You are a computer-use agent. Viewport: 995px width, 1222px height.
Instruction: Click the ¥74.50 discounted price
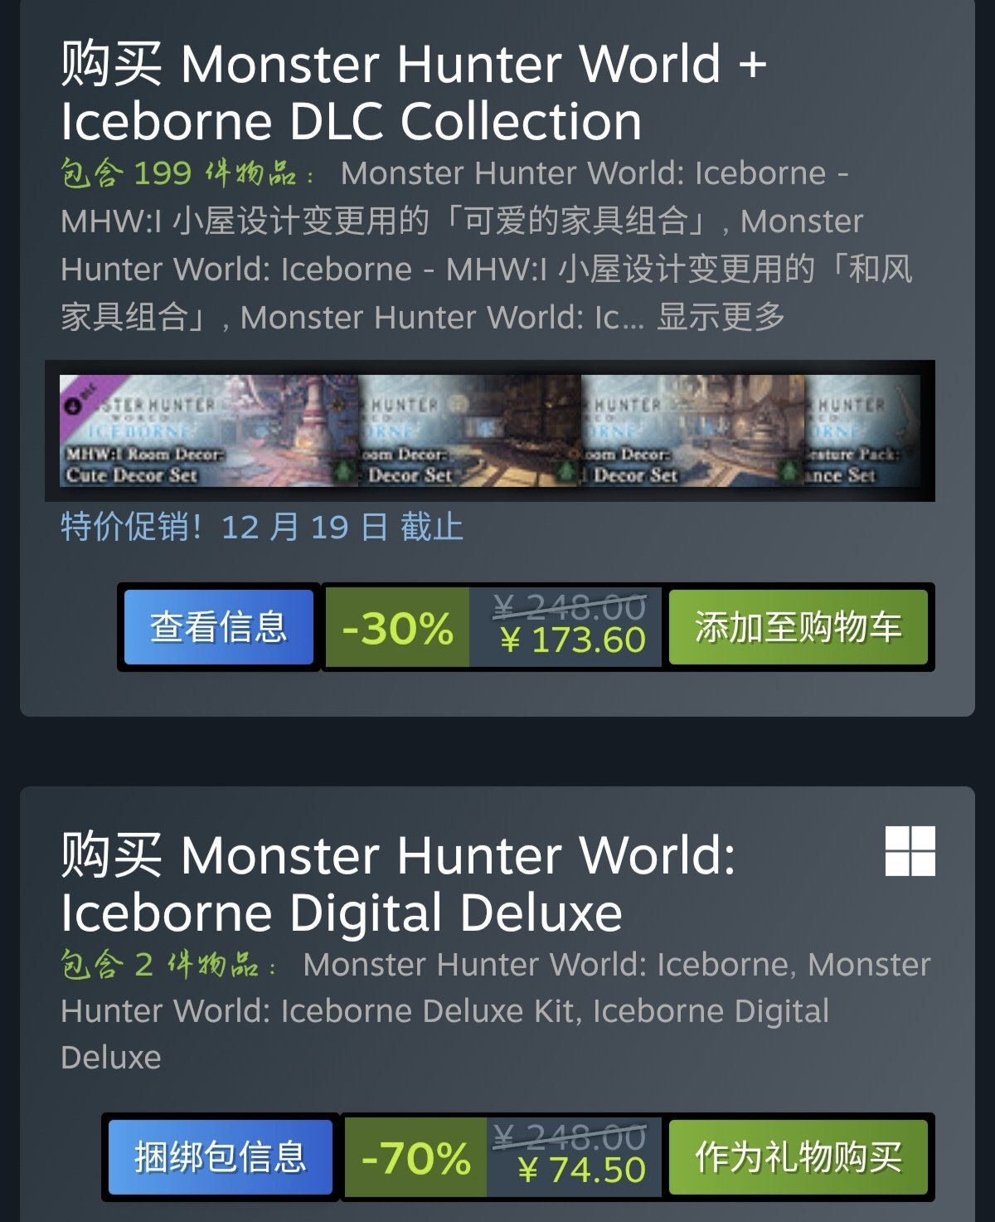tap(581, 1171)
